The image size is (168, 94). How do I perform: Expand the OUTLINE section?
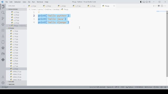[x=16, y=82]
